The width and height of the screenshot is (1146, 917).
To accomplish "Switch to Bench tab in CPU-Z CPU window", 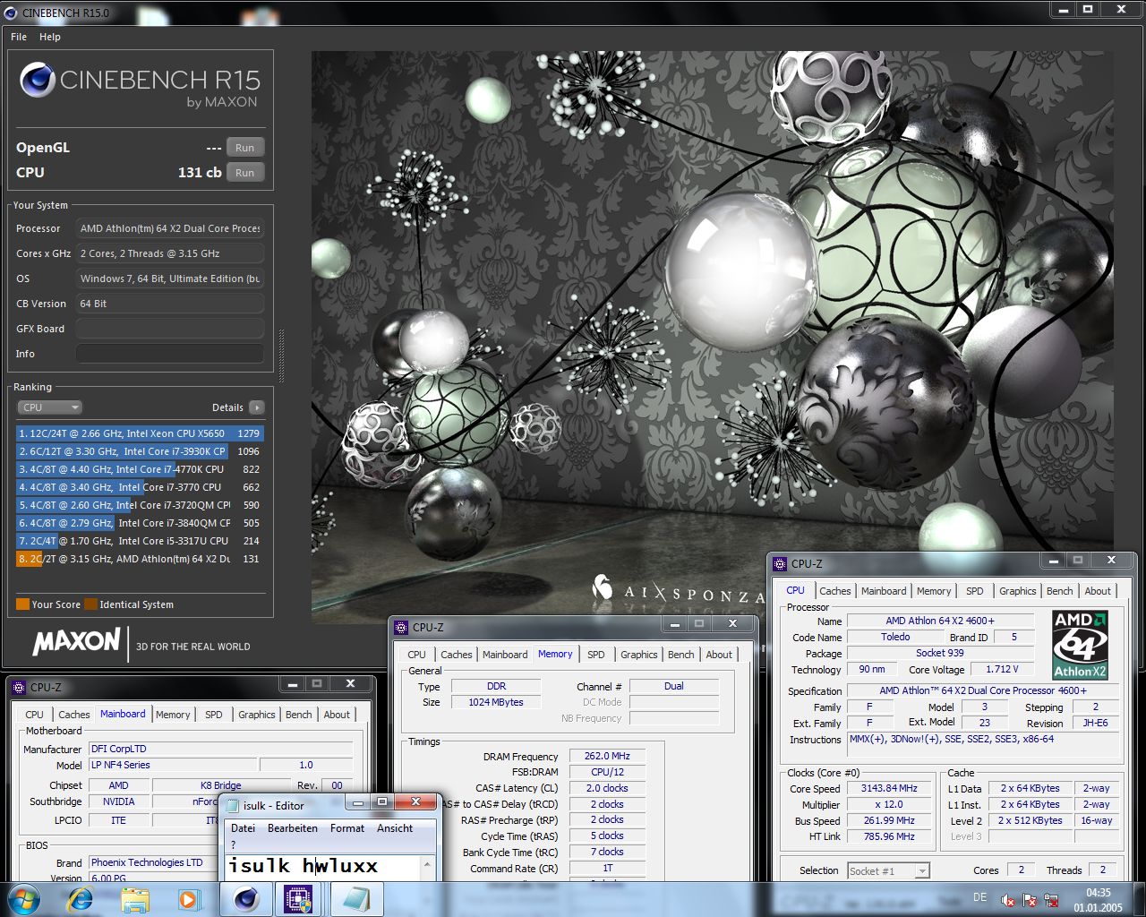I will pos(1059,591).
